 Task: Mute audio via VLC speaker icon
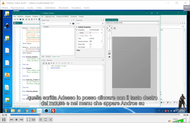pyautogui.click(x=170, y=121)
